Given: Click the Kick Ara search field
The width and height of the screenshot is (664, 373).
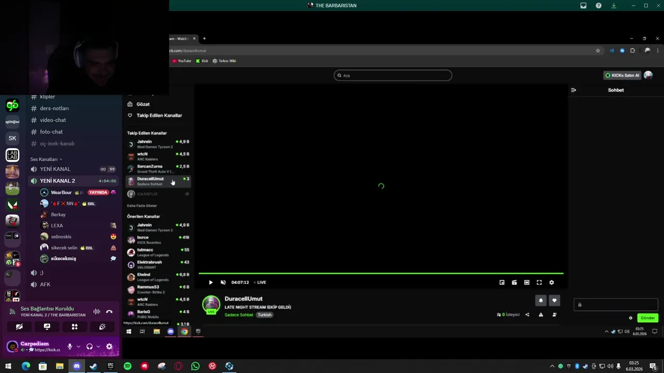Looking at the screenshot, I should click(x=393, y=76).
